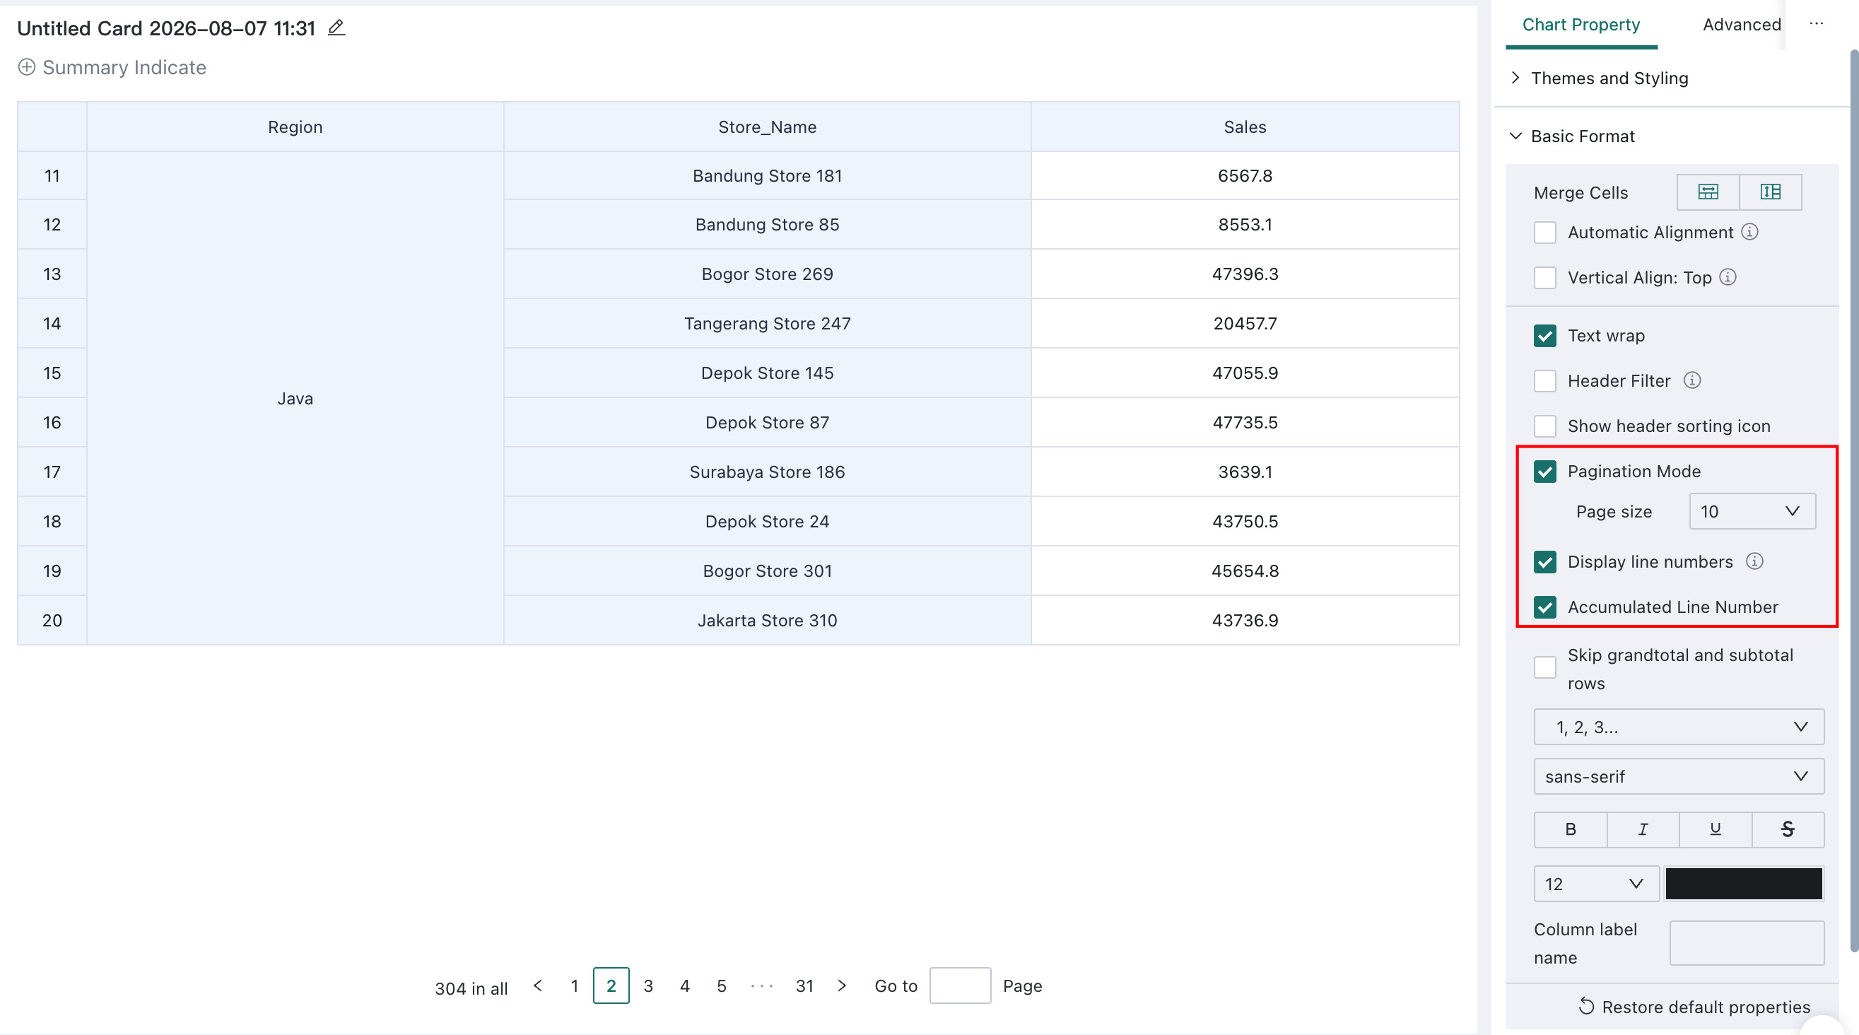Screen dimensions: 1859x1035
Task: Click the edit title pencil icon
Action: [336, 28]
